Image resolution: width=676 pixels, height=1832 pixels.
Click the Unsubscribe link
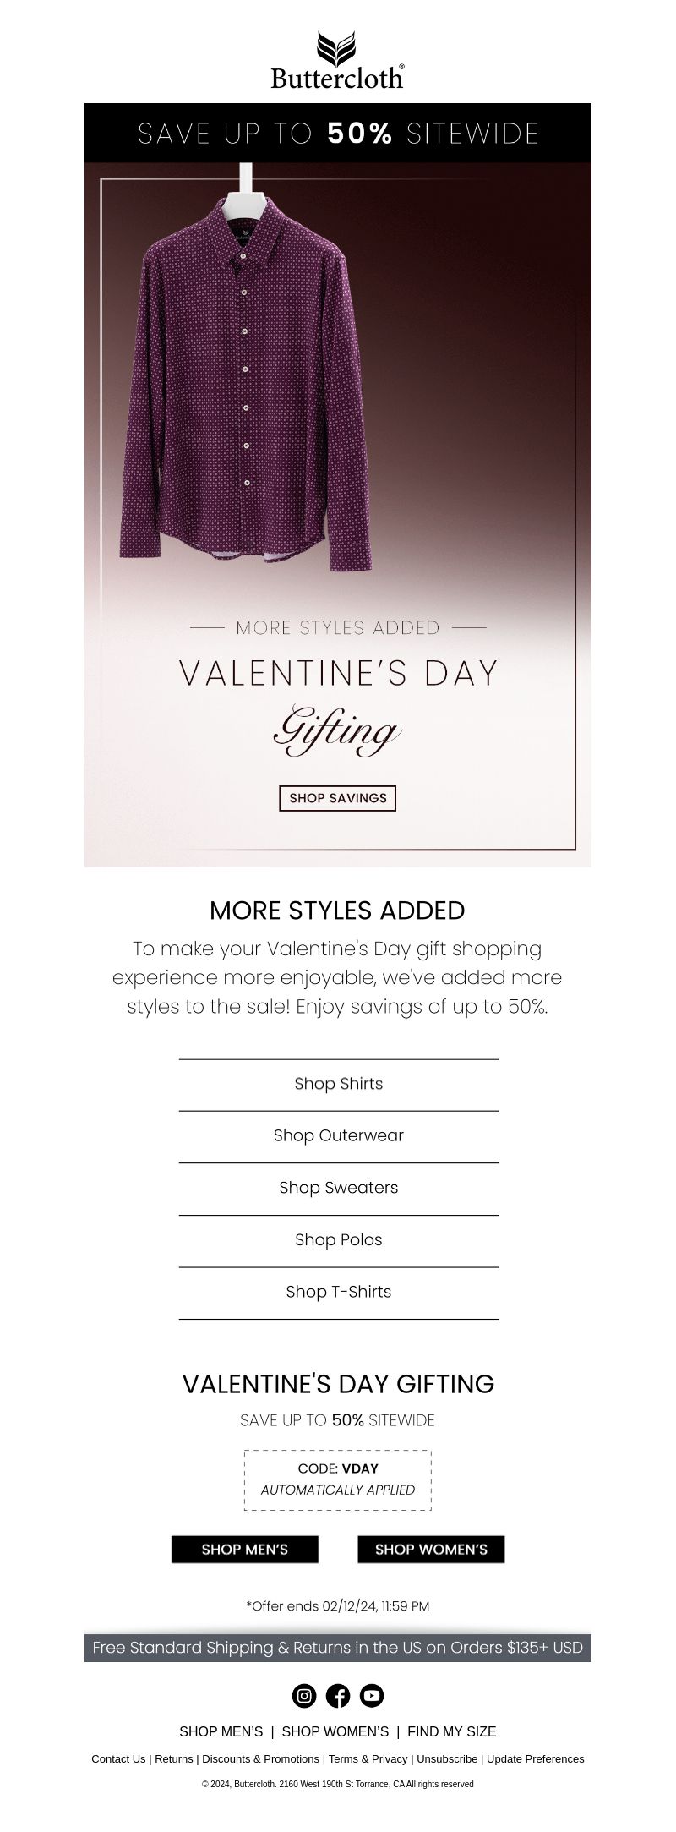pyautogui.click(x=447, y=1758)
